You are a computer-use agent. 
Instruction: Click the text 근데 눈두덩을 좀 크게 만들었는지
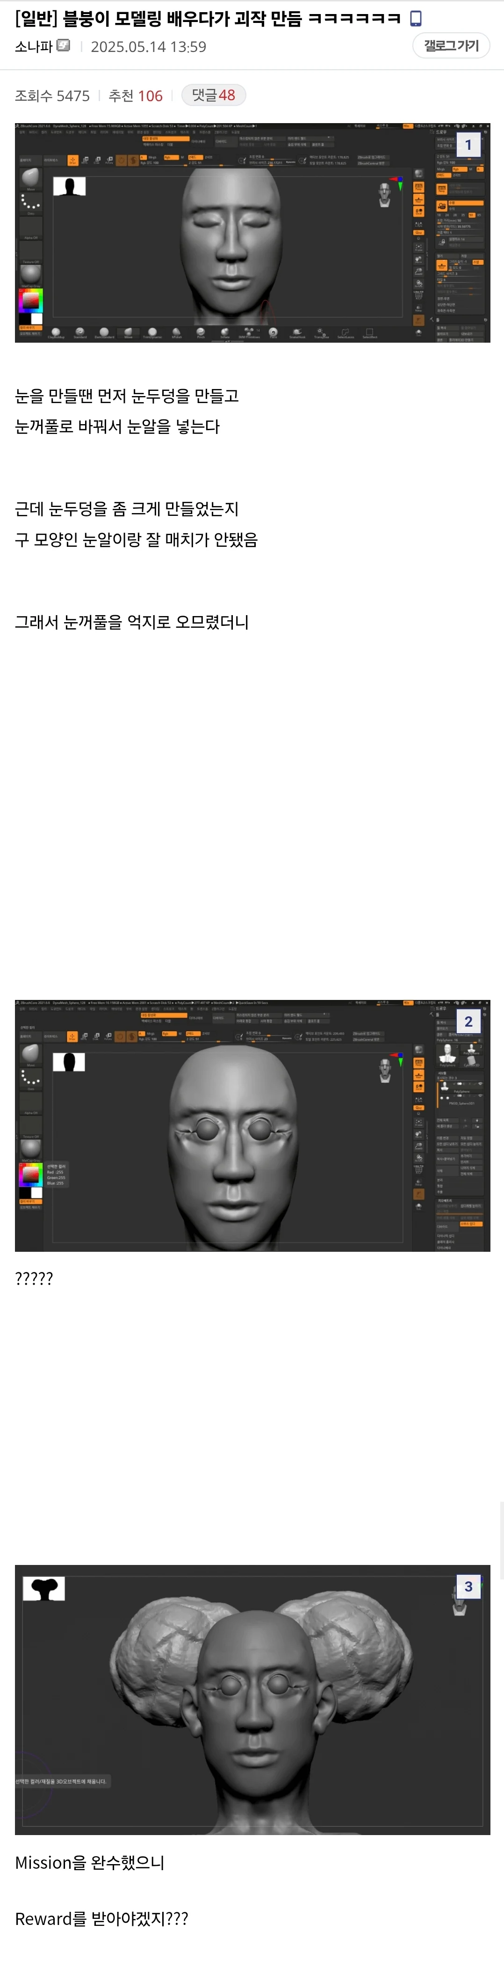click(x=127, y=508)
